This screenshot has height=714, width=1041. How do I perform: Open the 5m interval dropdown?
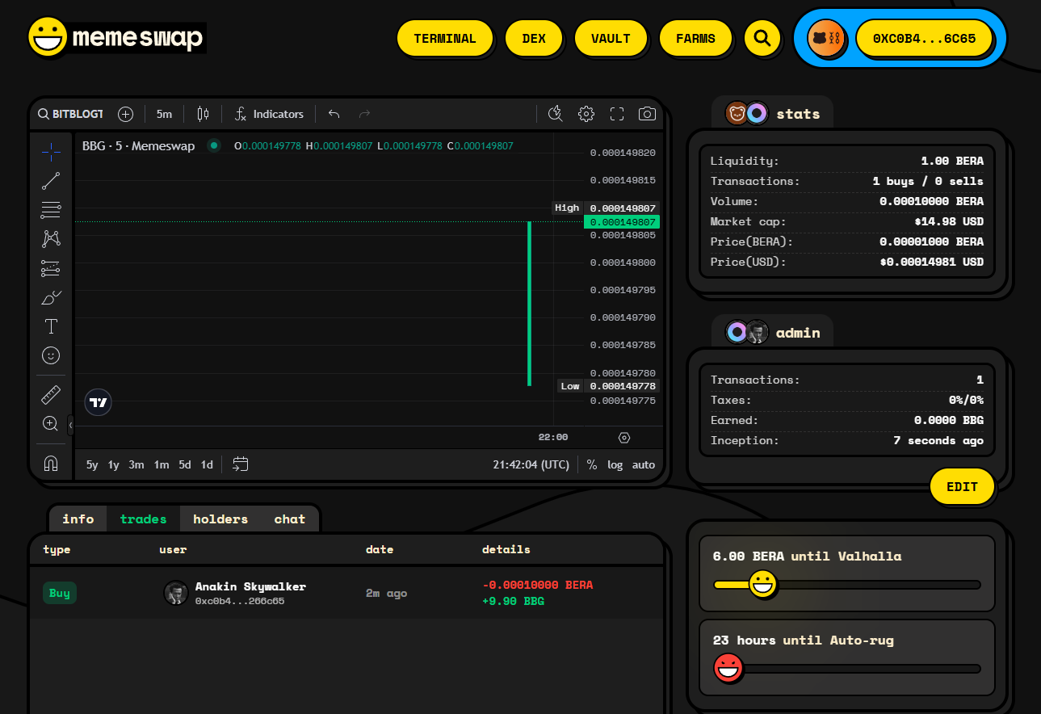click(x=164, y=114)
